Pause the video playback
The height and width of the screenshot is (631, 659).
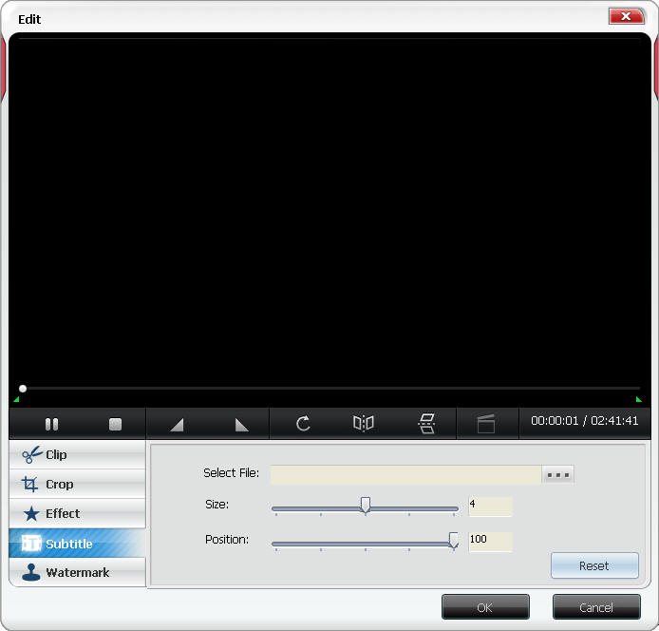51,424
